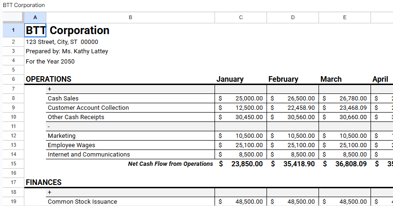Select the entire row 6 via its header
This screenshot has height=206, width=393.
[x=13, y=79]
